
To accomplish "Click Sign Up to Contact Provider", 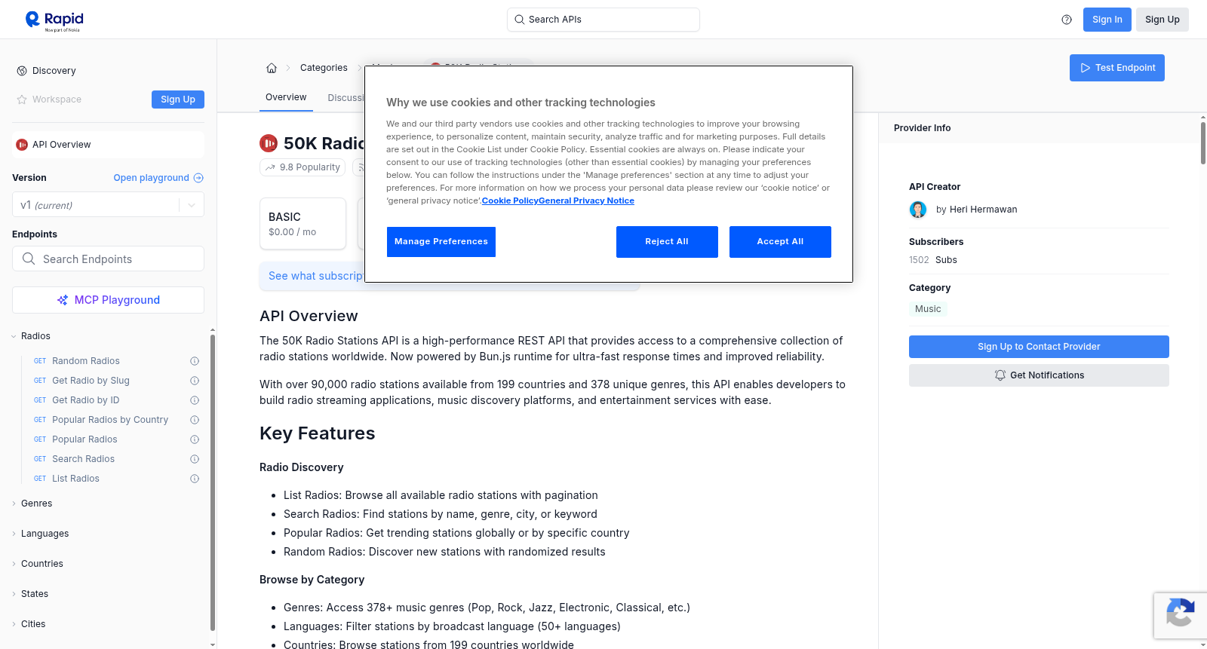I will 1039,347.
